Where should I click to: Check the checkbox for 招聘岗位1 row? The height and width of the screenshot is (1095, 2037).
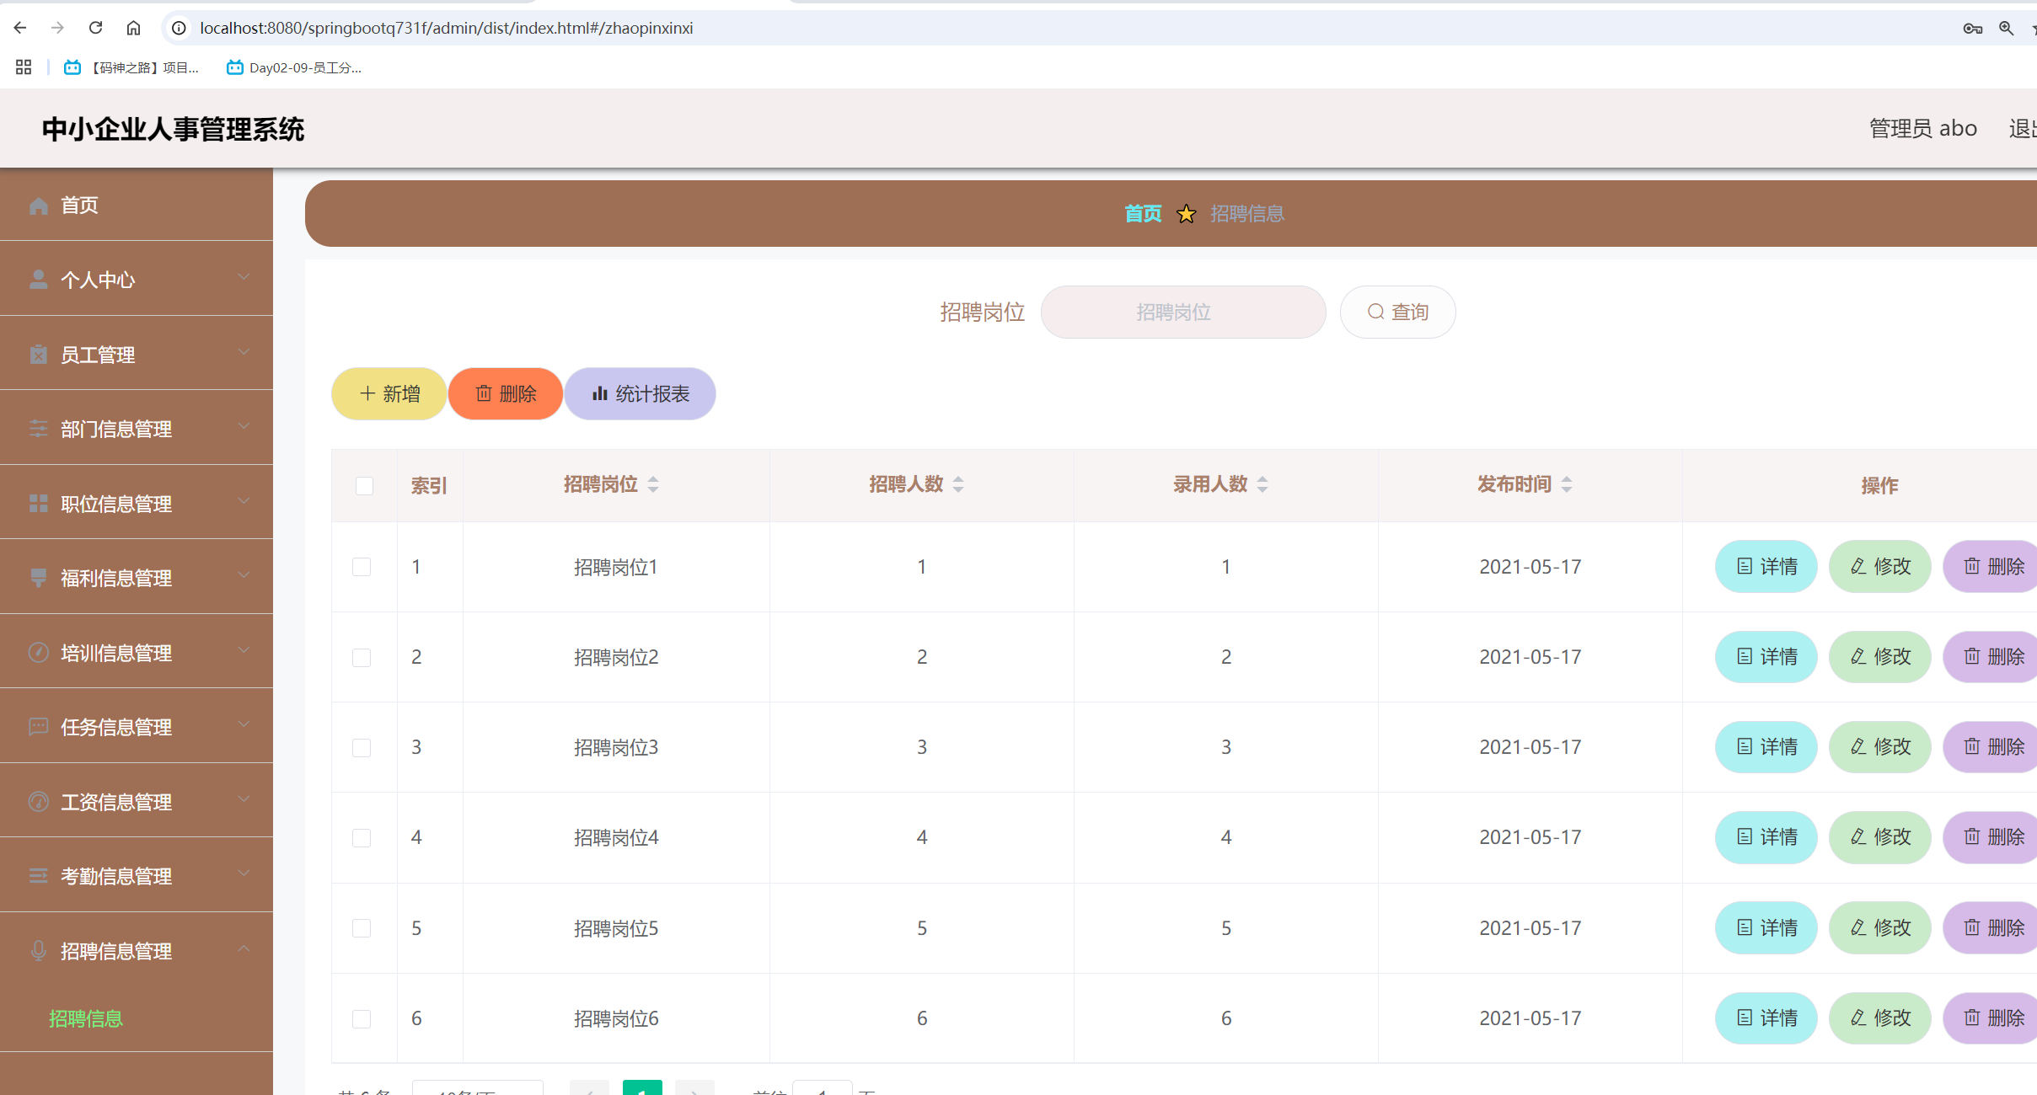click(363, 567)
